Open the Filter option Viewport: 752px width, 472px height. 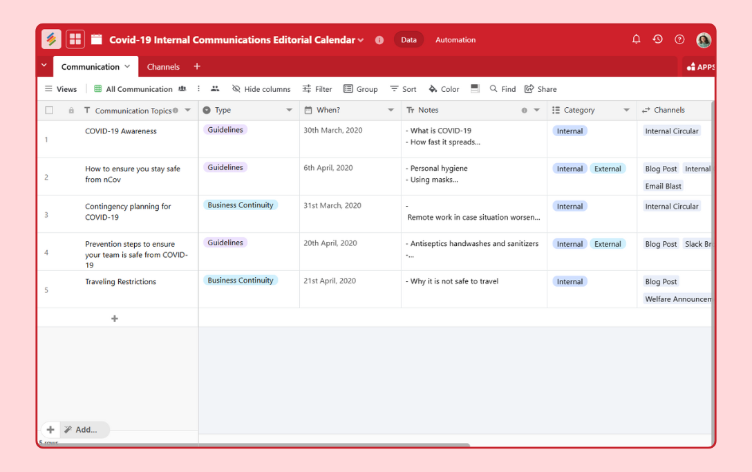317,88
